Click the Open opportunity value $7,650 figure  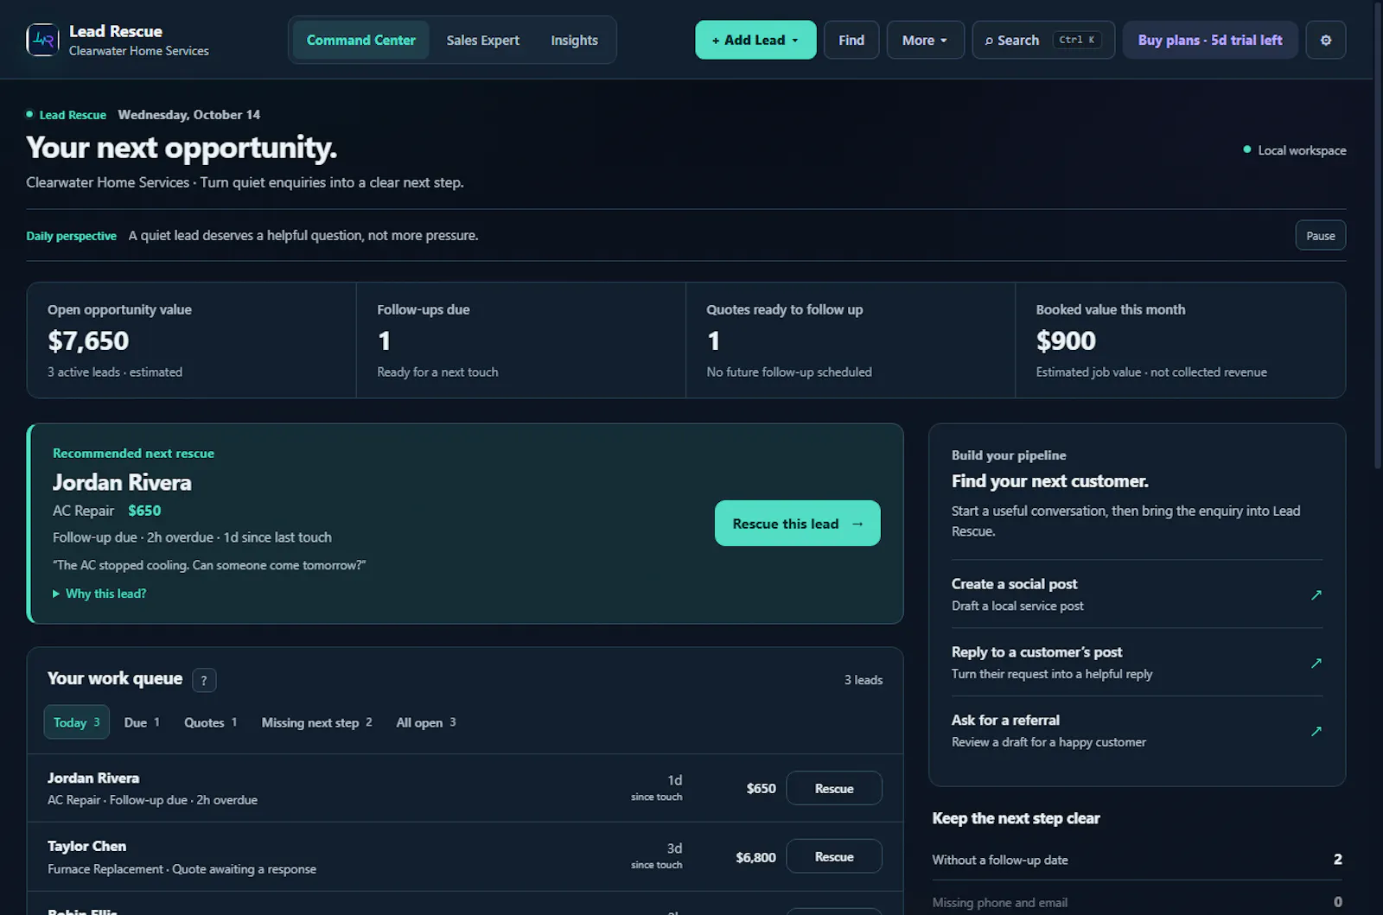click(88, 341)
